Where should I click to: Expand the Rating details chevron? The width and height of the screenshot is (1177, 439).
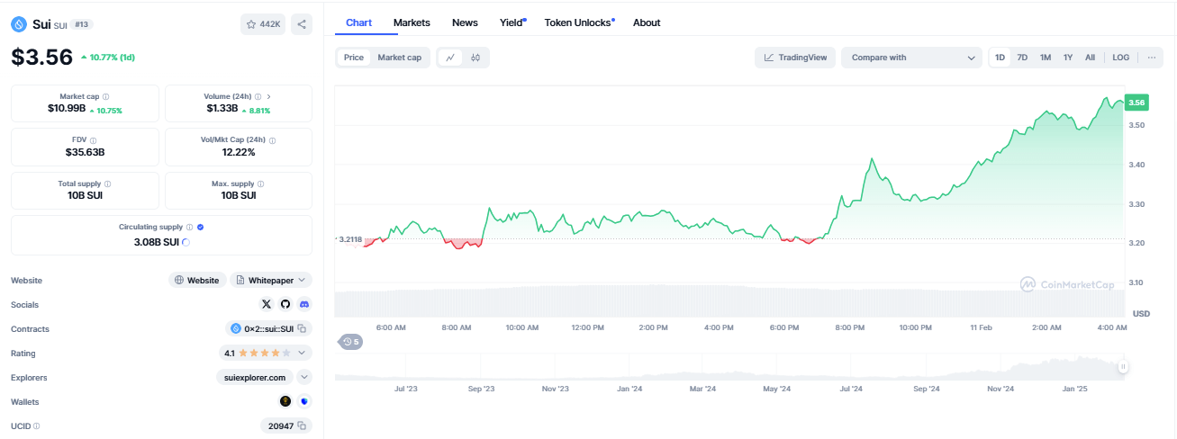click(x=302, y=354)
